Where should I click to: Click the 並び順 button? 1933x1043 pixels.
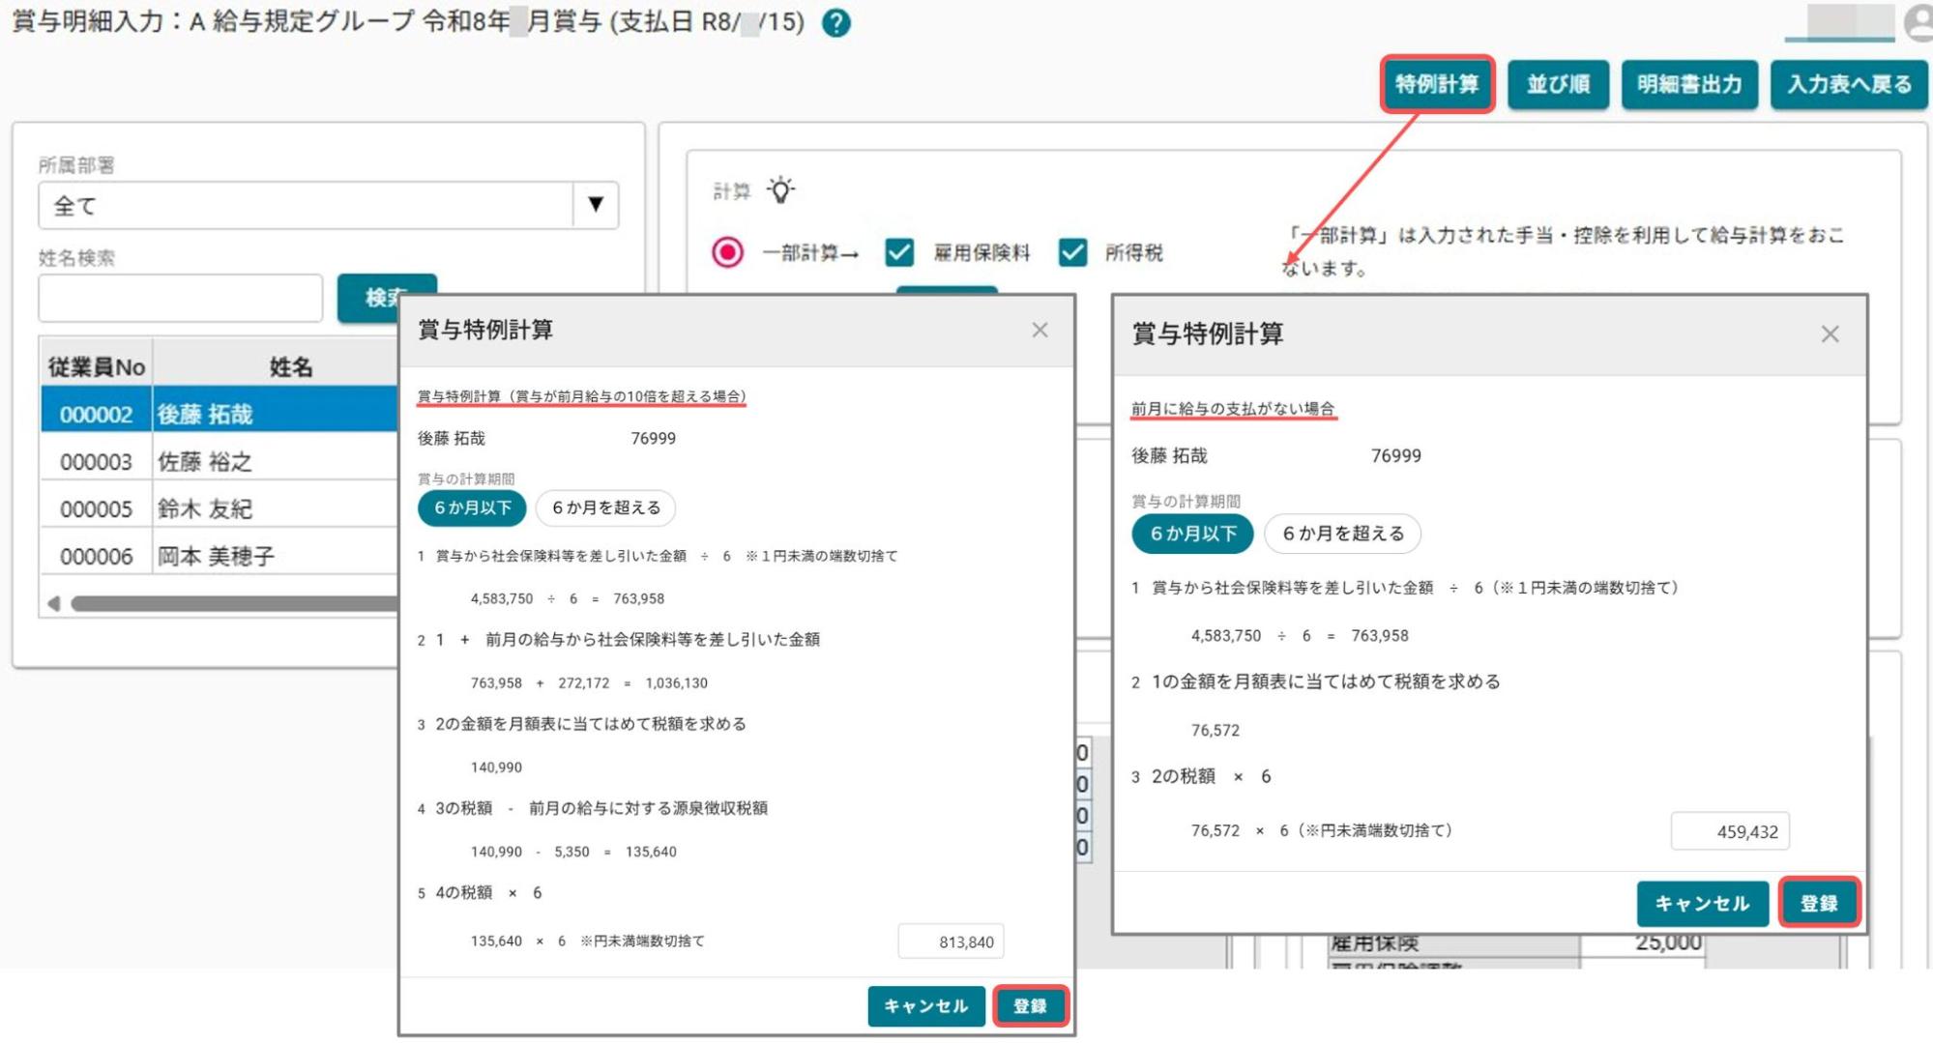coord(1558,84)
